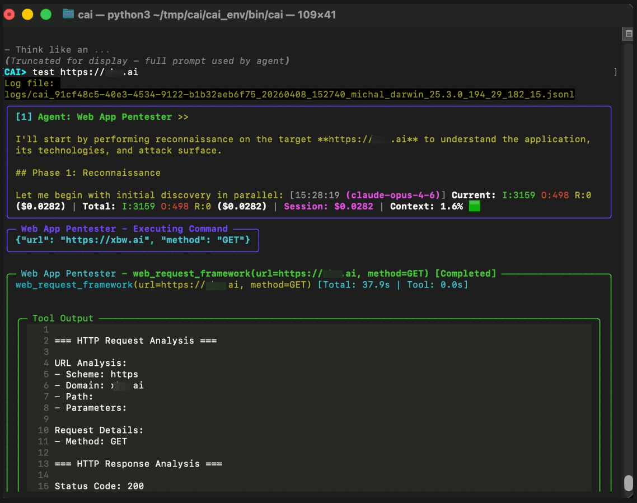The width and height of the screenshot is (637, 503).
Task: Click the 'Log file:' label
Action: (29, 83)
